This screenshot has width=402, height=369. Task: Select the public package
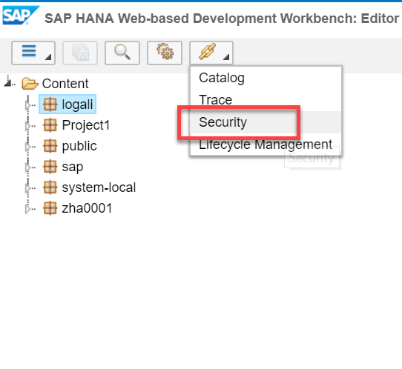tap(79, 146)
